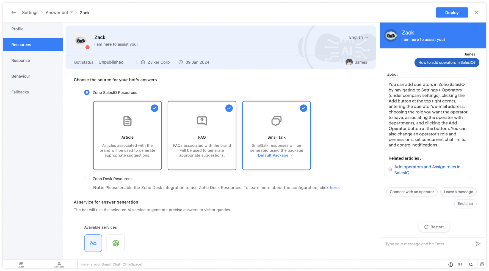489x271 pixels.
Task: Select the OpenAI ChatGPT service
Action: coord(116,243)
